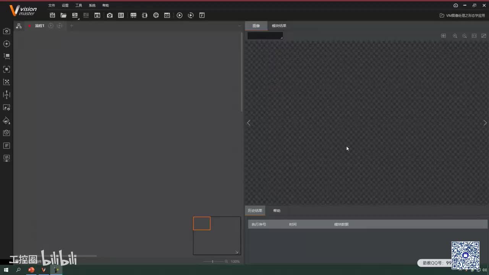The width and height of the screenshot is (489, 275).
Task: Switch to the 模块结果 tab
Action: pos(279,26)
